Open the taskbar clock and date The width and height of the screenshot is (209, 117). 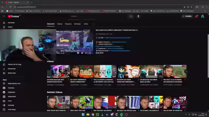pos(201,114)
